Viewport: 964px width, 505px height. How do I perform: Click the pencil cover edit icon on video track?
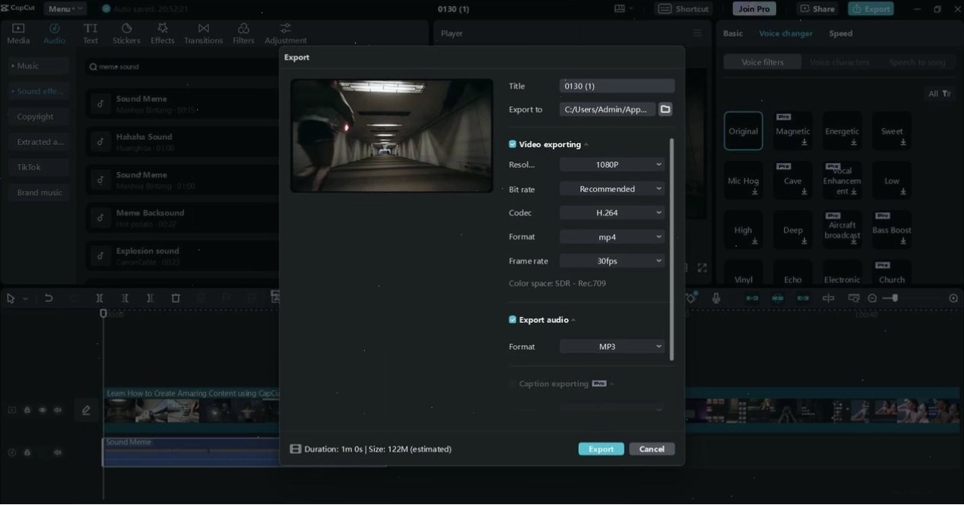(x=86, y=410)
